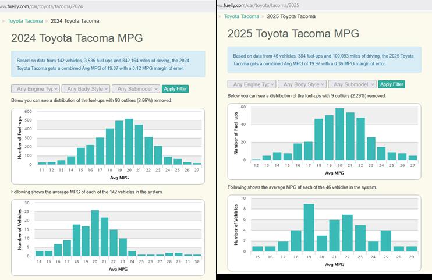Viewport: 432px width, 280px height.
Task: Open Toyota Tacoma breadcrumb link on 2024 page
Action: (x=25, y=21)
